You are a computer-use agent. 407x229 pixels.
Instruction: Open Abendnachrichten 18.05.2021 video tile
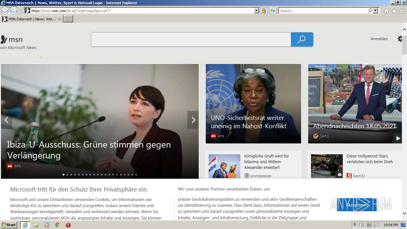pos(355,104)
